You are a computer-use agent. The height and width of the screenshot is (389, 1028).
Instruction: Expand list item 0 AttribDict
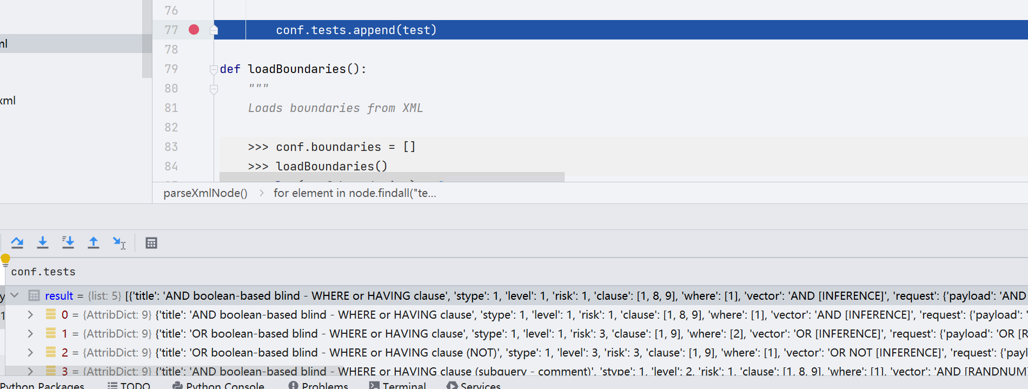tap(30, 314)
